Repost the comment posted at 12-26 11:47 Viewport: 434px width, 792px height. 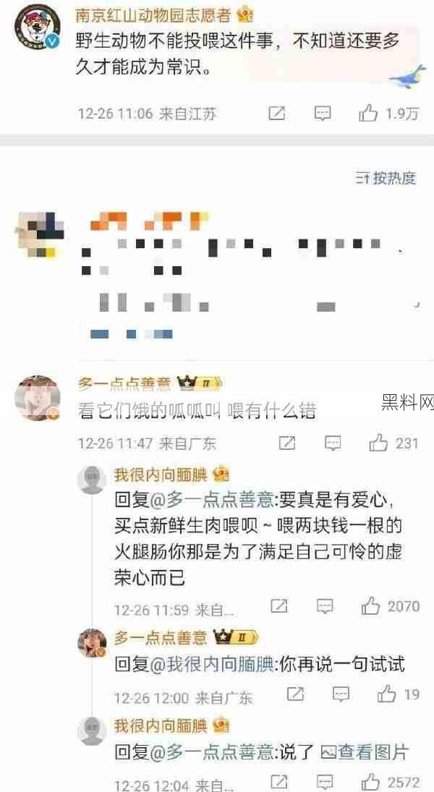tap(287, 443)
